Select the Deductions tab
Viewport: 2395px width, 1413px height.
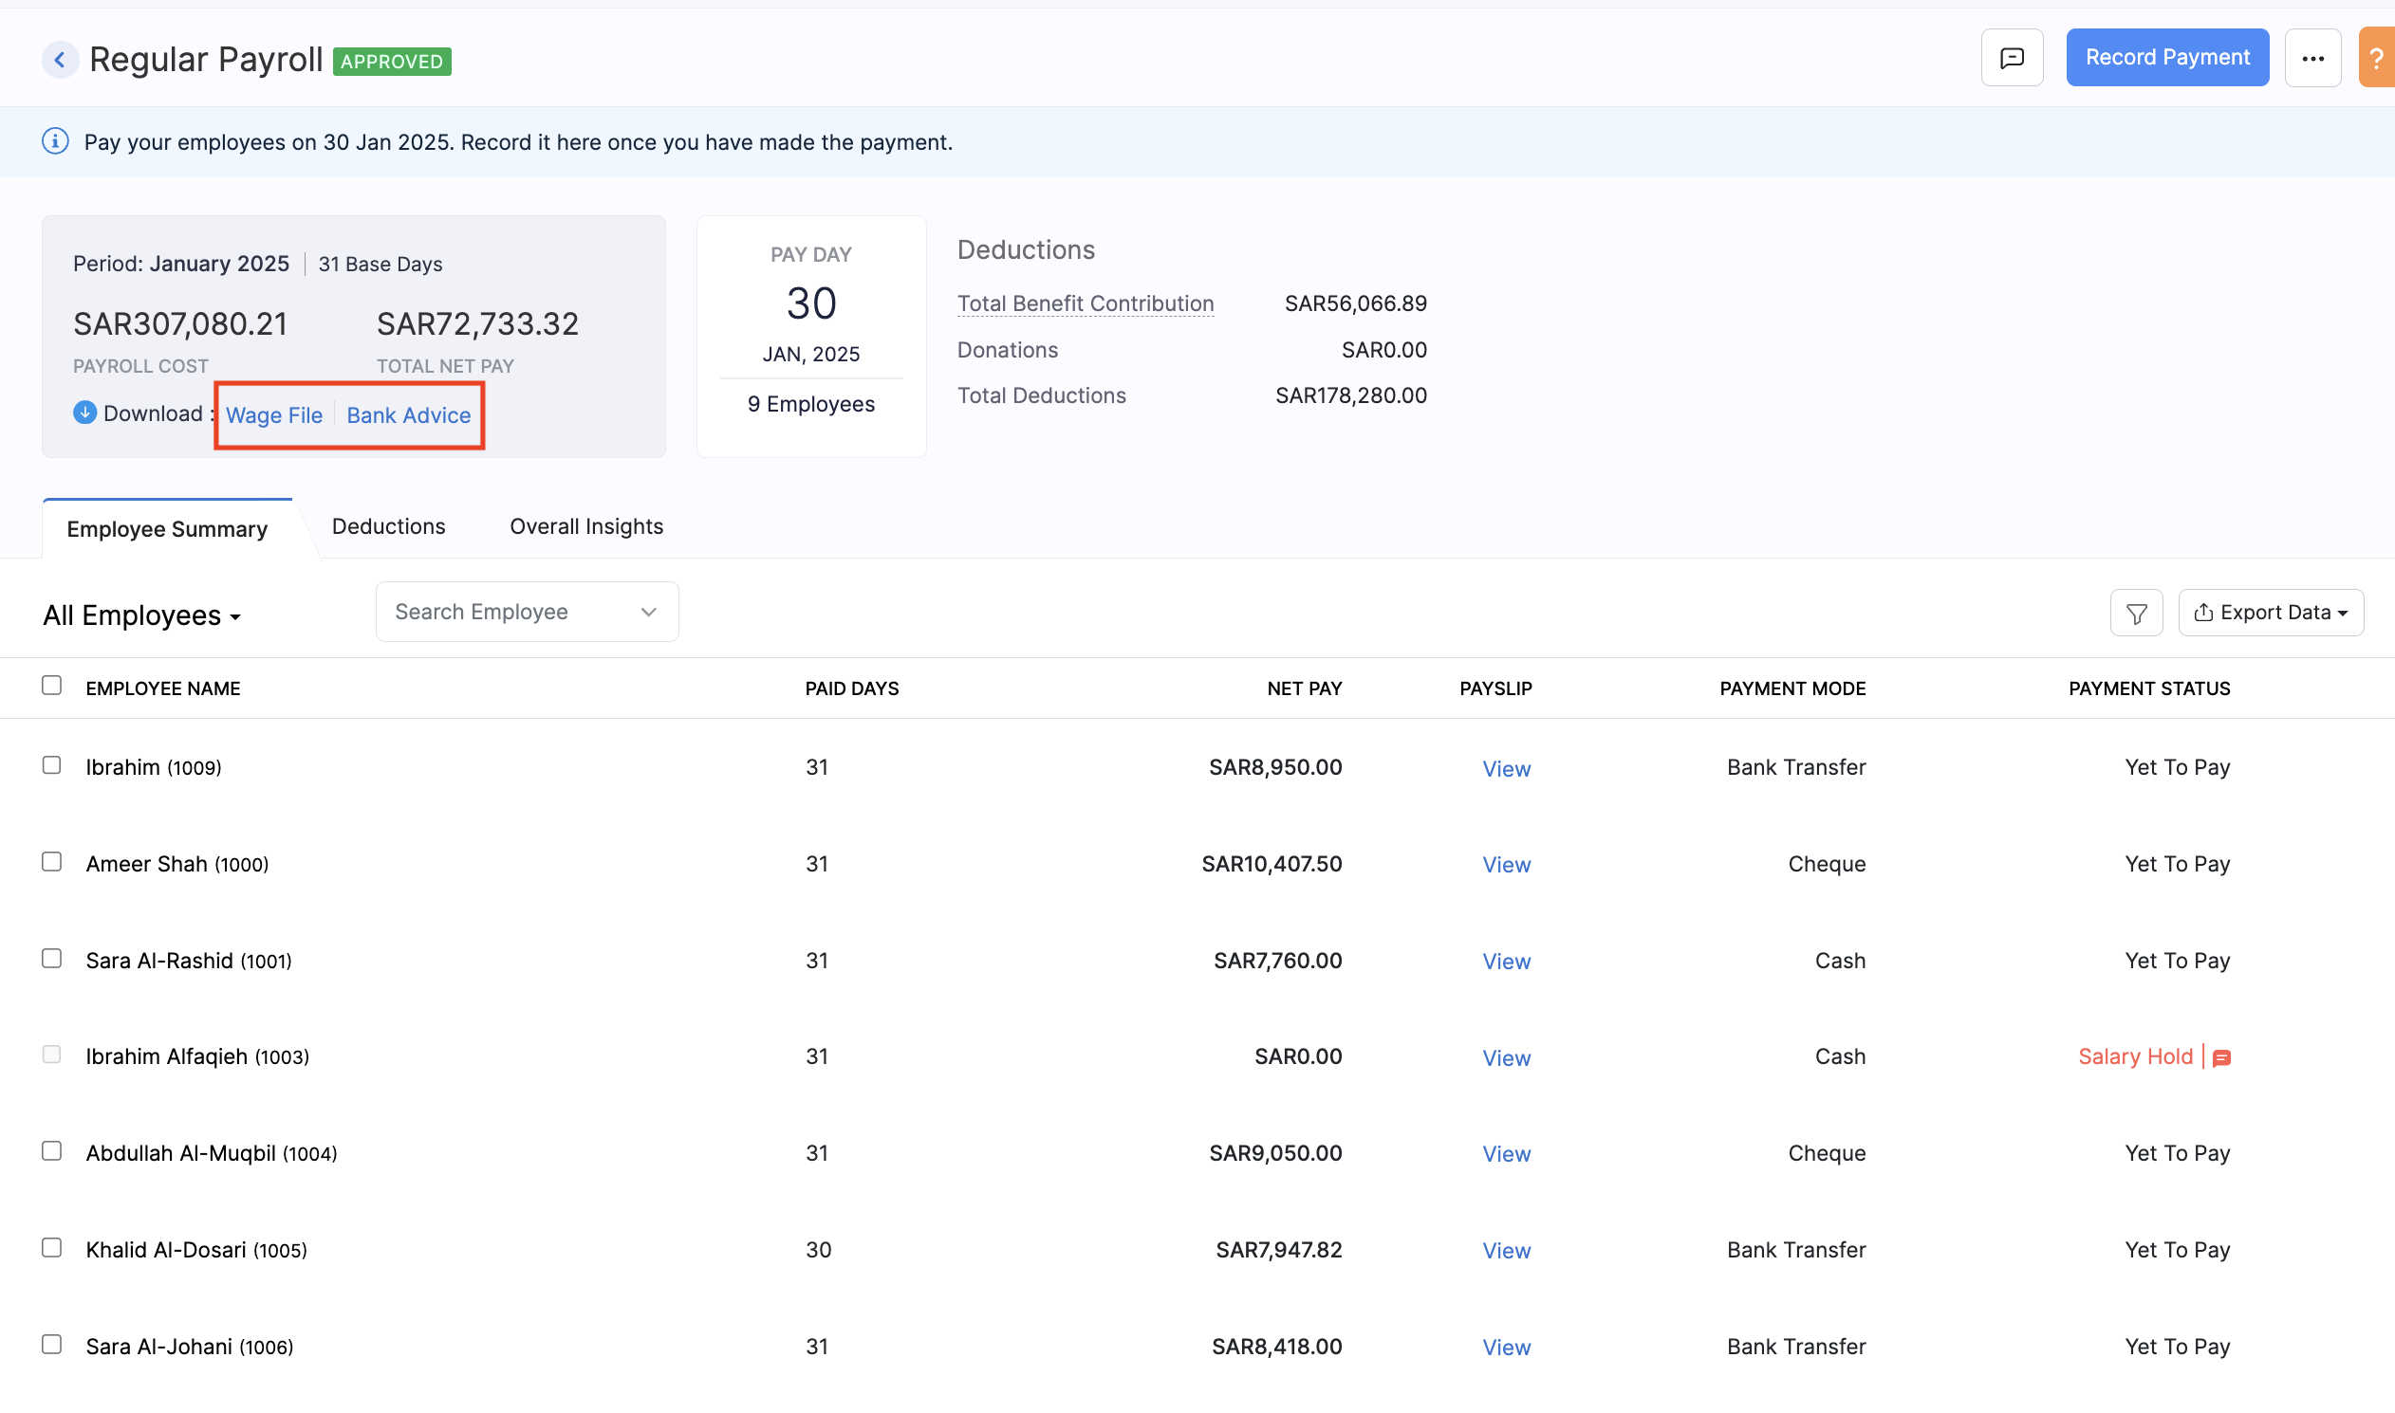(389, 524)
